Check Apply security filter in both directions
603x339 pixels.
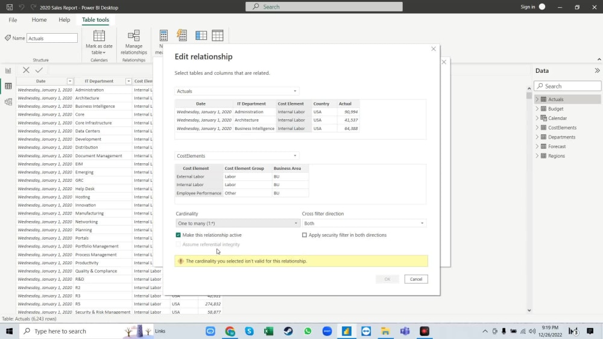[x=304, y=235]
